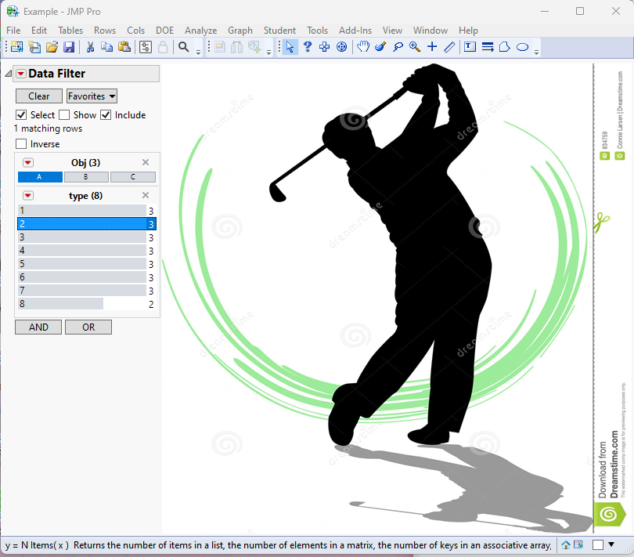The image size is (634, 557).
Task: Open the Favorites dropdown
Action: tap(92, 96)
